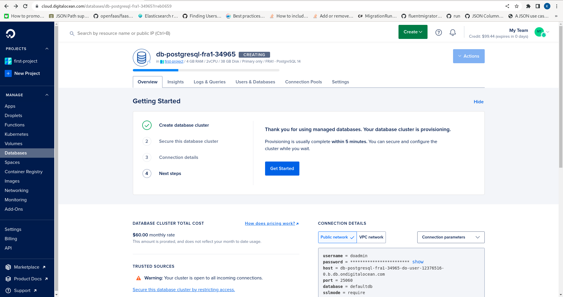Open Connection Pools tab
563x297 pixels.
303,82
